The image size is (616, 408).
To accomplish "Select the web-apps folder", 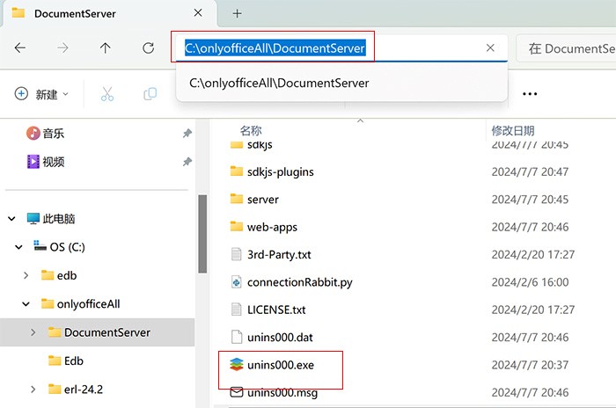I will [x=263, y=227].
